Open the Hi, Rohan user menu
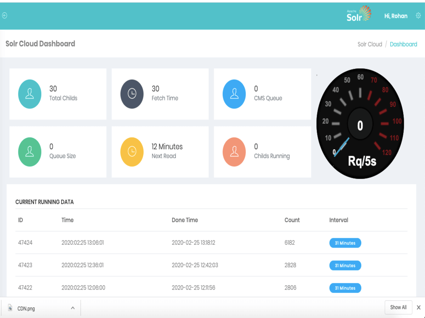Viewport: 425px width, 318px height. [x=396, y=16]
